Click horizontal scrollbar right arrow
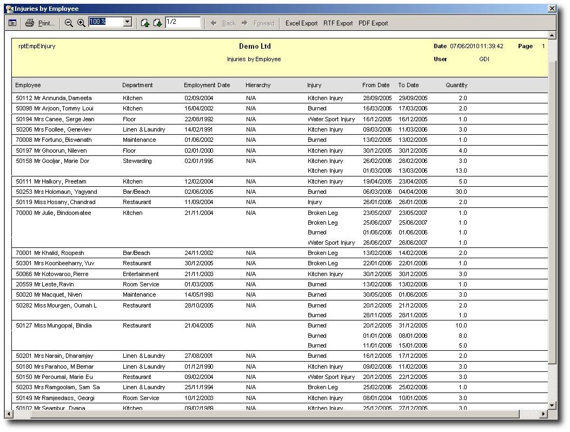Viewport: 570px width, 432px height. [x=544, y=414]
